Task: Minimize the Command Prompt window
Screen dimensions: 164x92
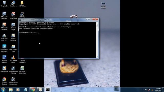Action: 88,19
